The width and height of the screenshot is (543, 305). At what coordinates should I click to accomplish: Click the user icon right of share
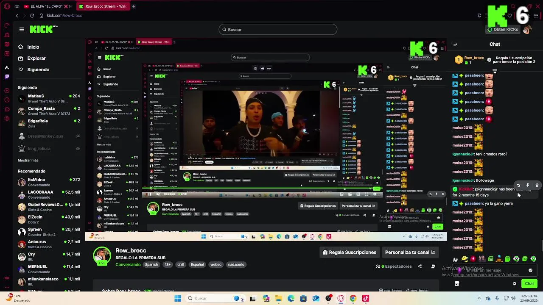[433, 266]
